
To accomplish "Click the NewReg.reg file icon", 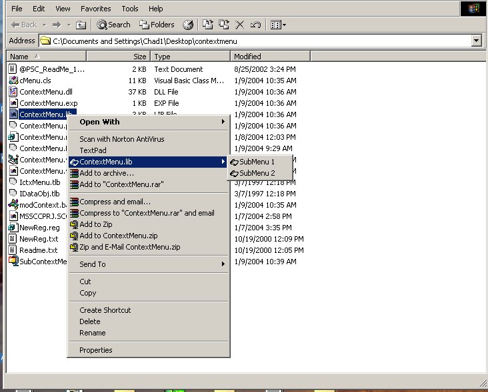I will [13, 228].
